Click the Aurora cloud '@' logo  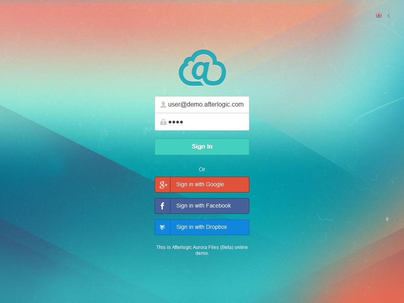tap(202, 68)
